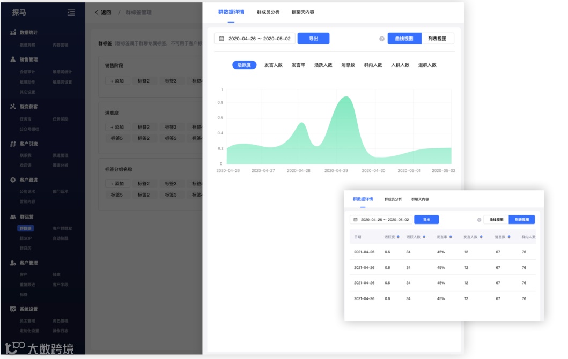This screenshot has width=568, height=359.
Task: Click the 裂变获客 network icon in sidebar
Action: (13, 107)
